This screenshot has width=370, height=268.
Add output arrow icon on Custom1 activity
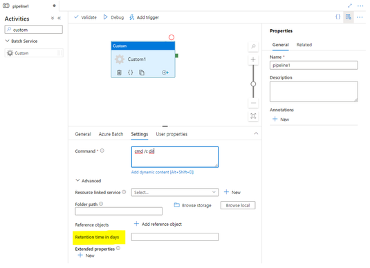pos(165,73)
